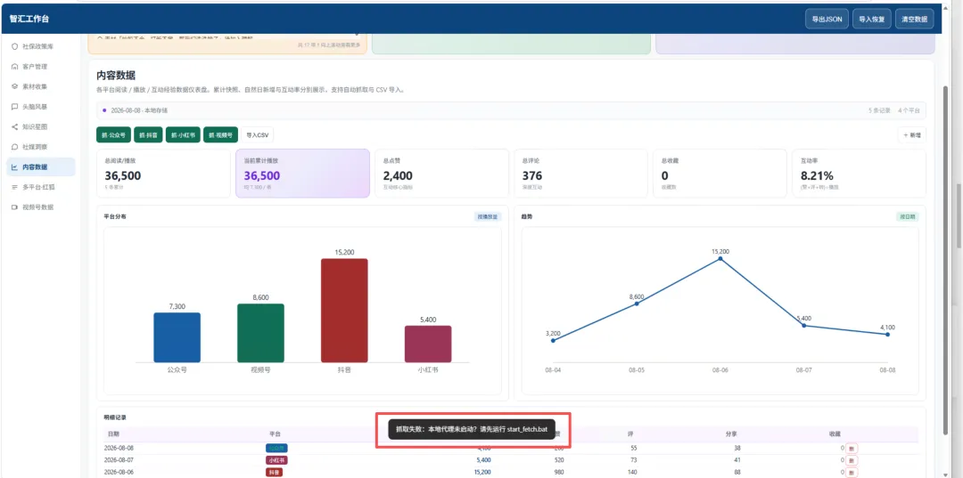This screenshot has height=478, width=963.
Task: Select the 社媒洞察 speech icon
Action: 15,147
